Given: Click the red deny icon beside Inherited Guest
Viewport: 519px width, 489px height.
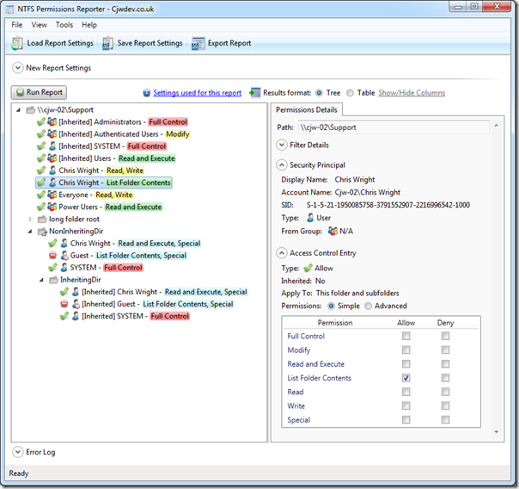Looking at the screenshot, I should (x=64, y=304).
